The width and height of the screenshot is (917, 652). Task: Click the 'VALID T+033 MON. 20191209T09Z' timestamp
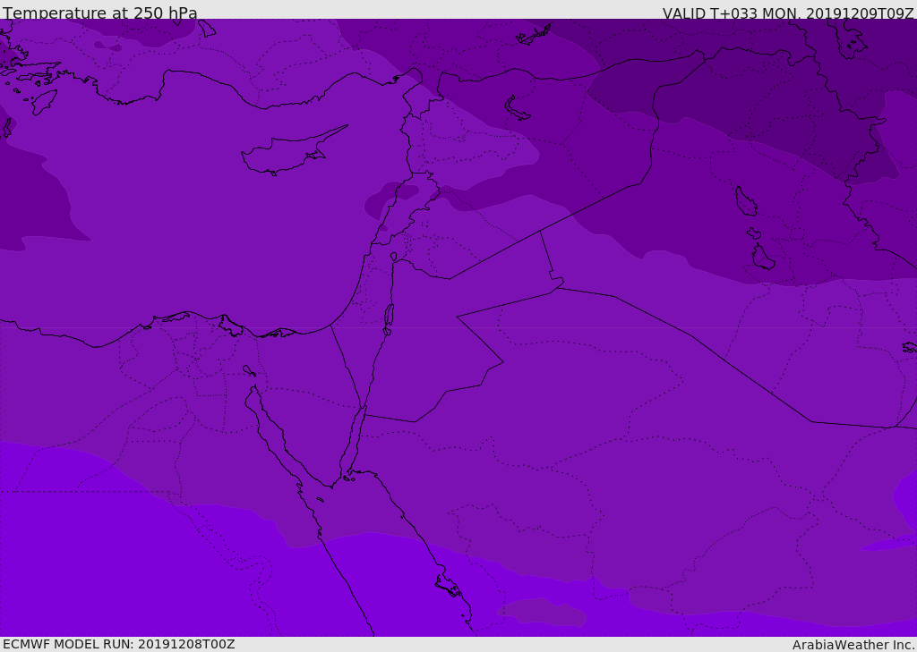coord(788,13)
